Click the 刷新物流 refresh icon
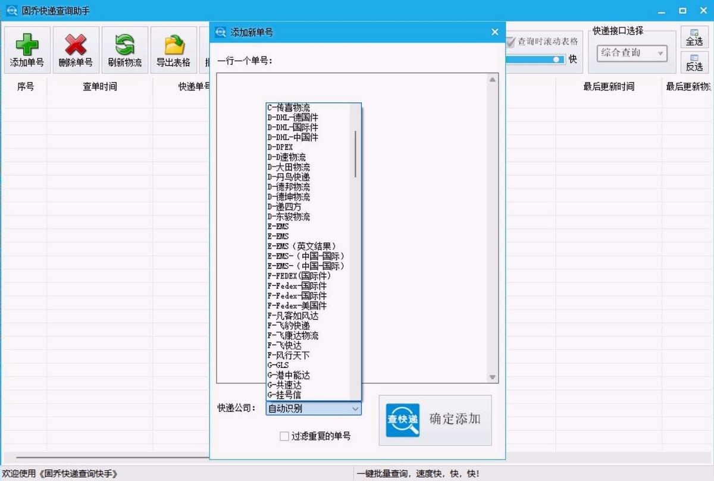Screen dimensions: 714x481 pyautogui.click(x=124, y=45)
